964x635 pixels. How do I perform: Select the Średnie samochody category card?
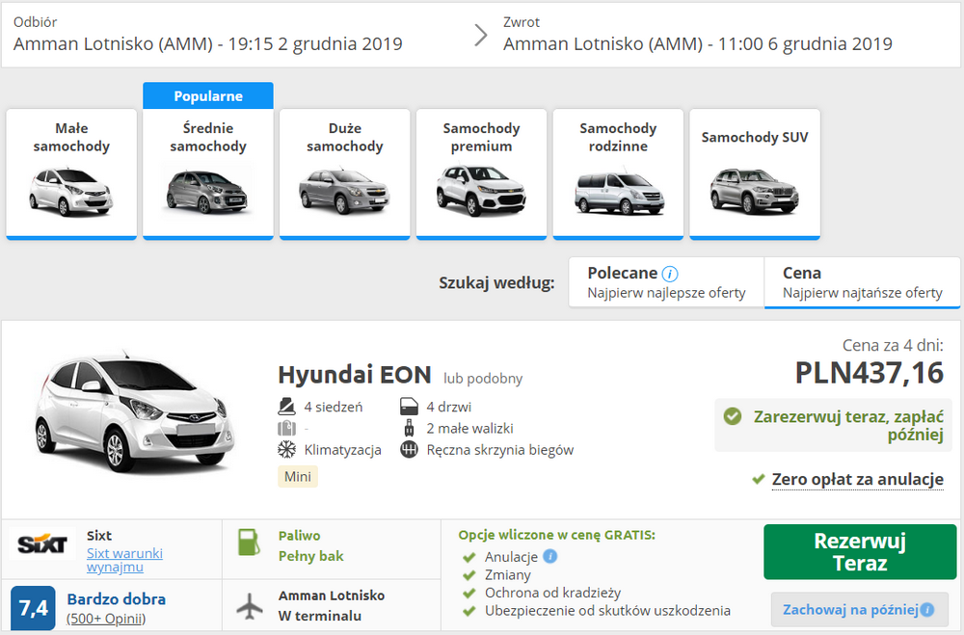[x=208, y=174]
